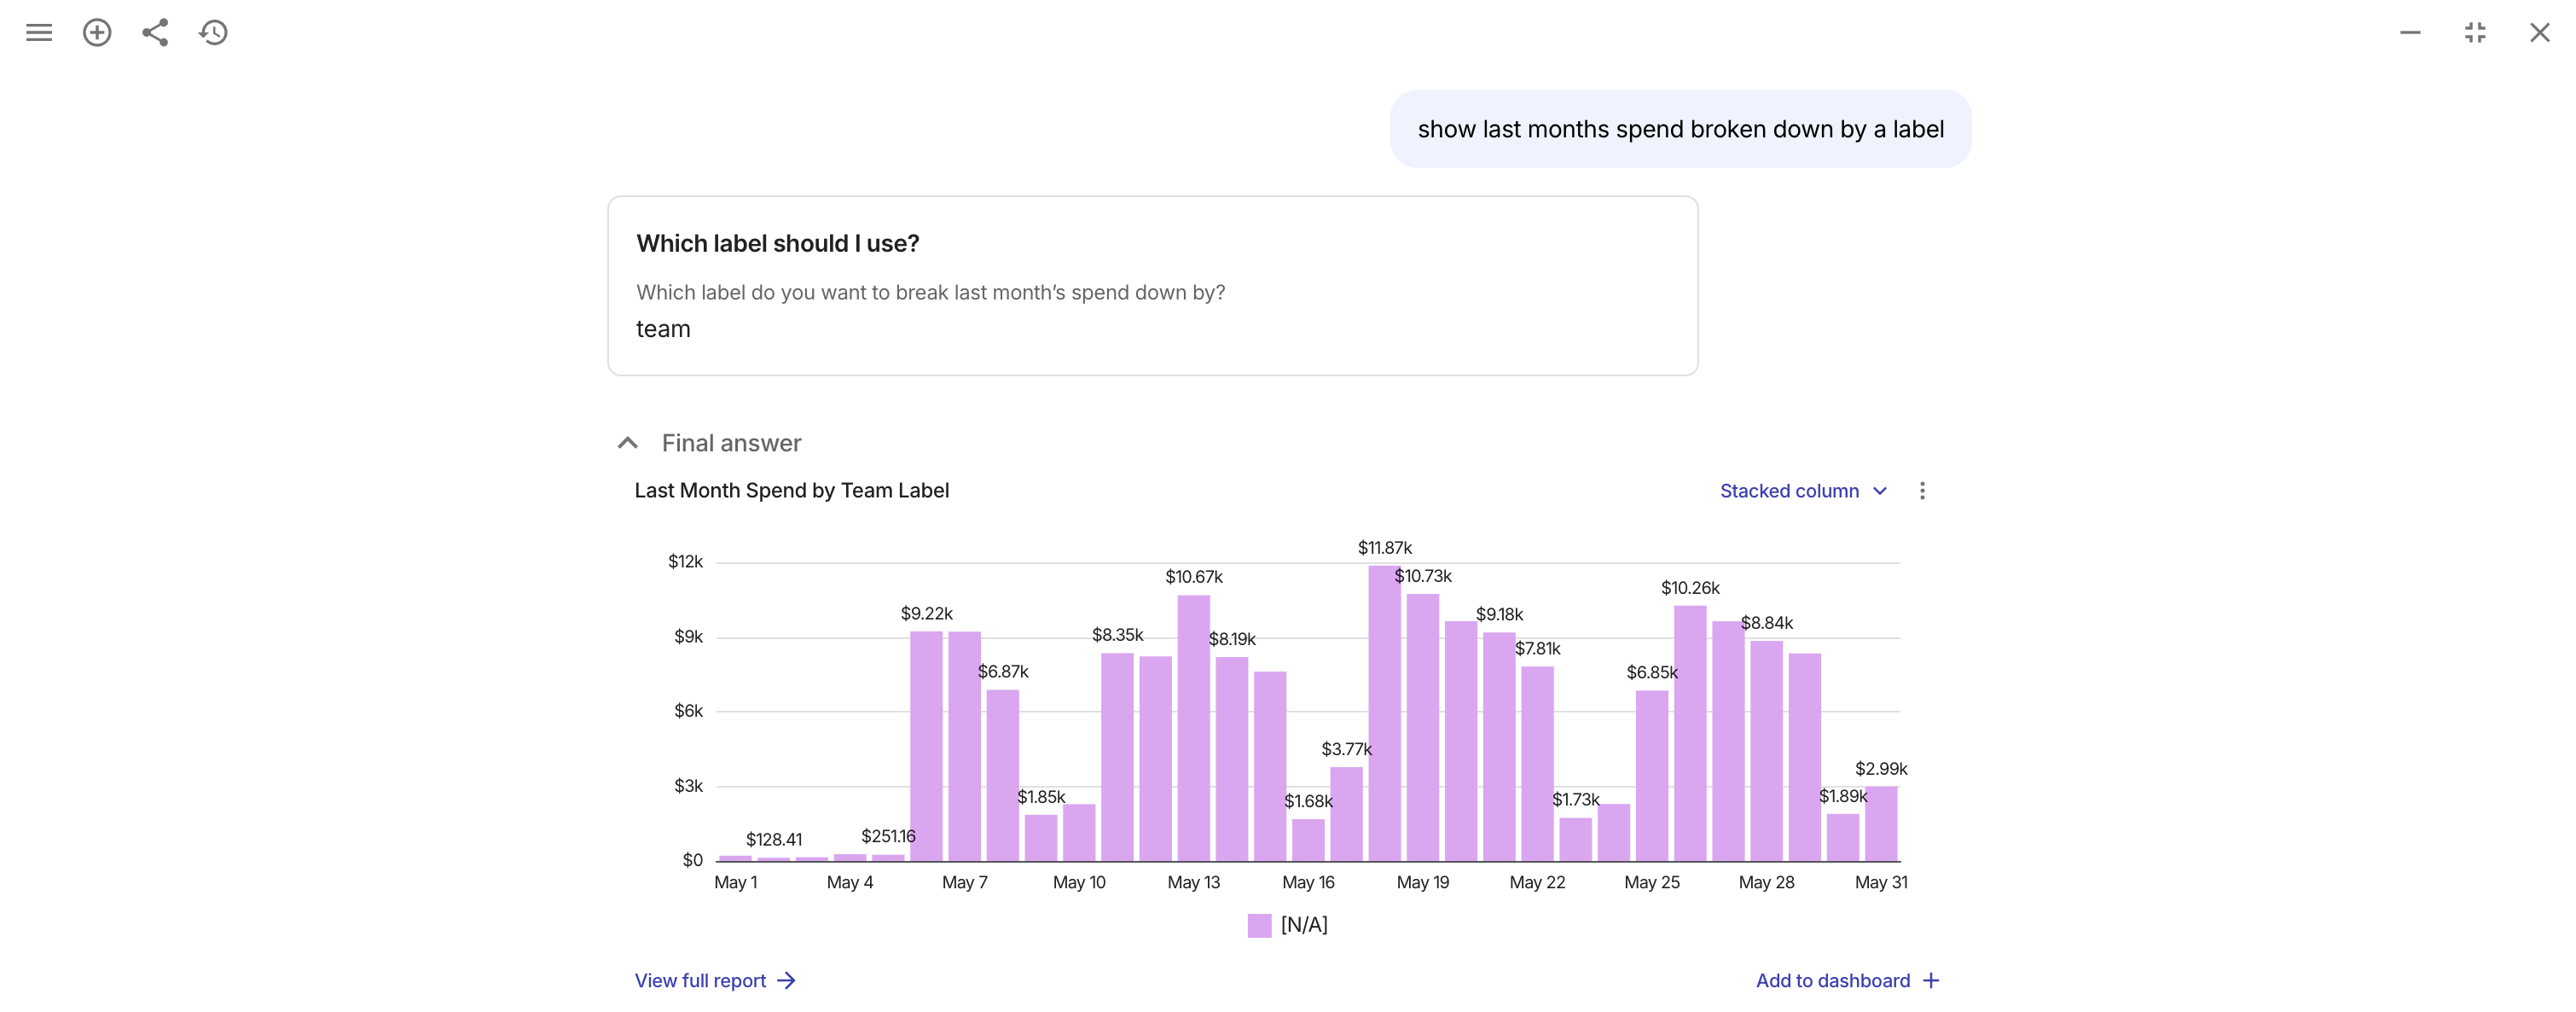Close the chat window
The image size is (2576, 1012).
[x=2539, y=33]
